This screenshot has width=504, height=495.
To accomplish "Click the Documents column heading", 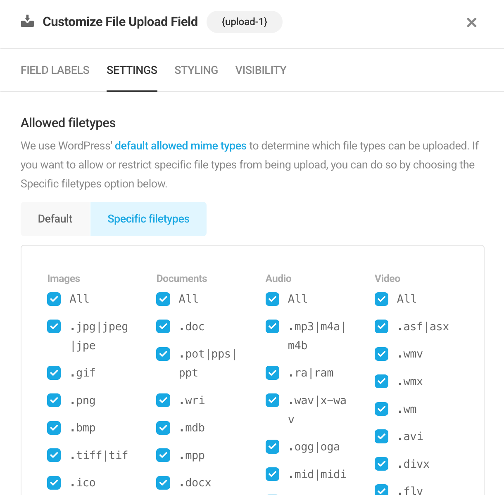I will 182,279.
